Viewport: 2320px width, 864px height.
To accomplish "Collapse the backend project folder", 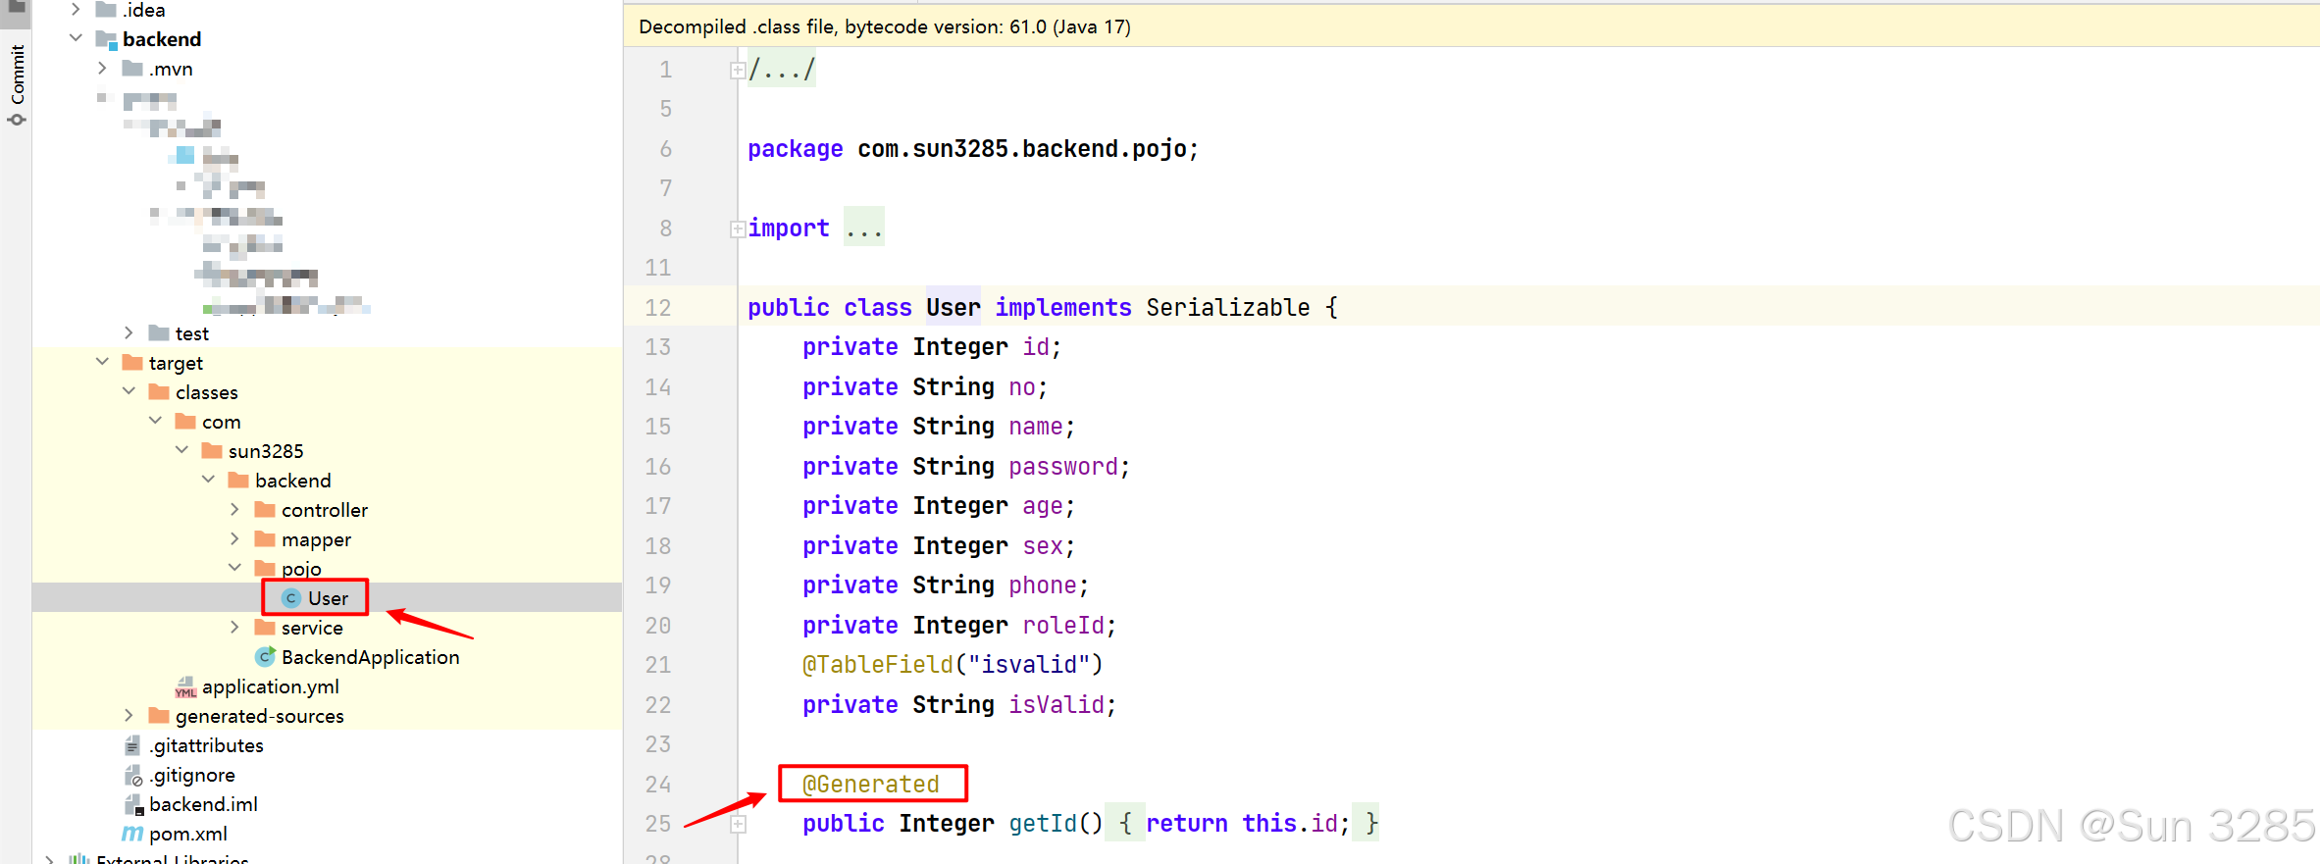I will coord(76,38).
